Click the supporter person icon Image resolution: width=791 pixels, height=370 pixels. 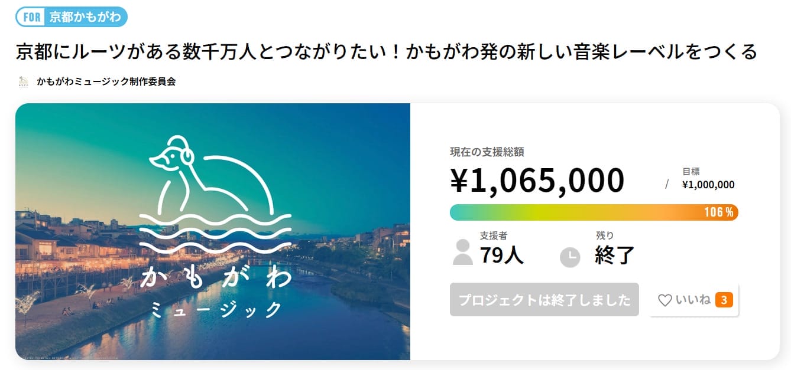coord(462,252)
